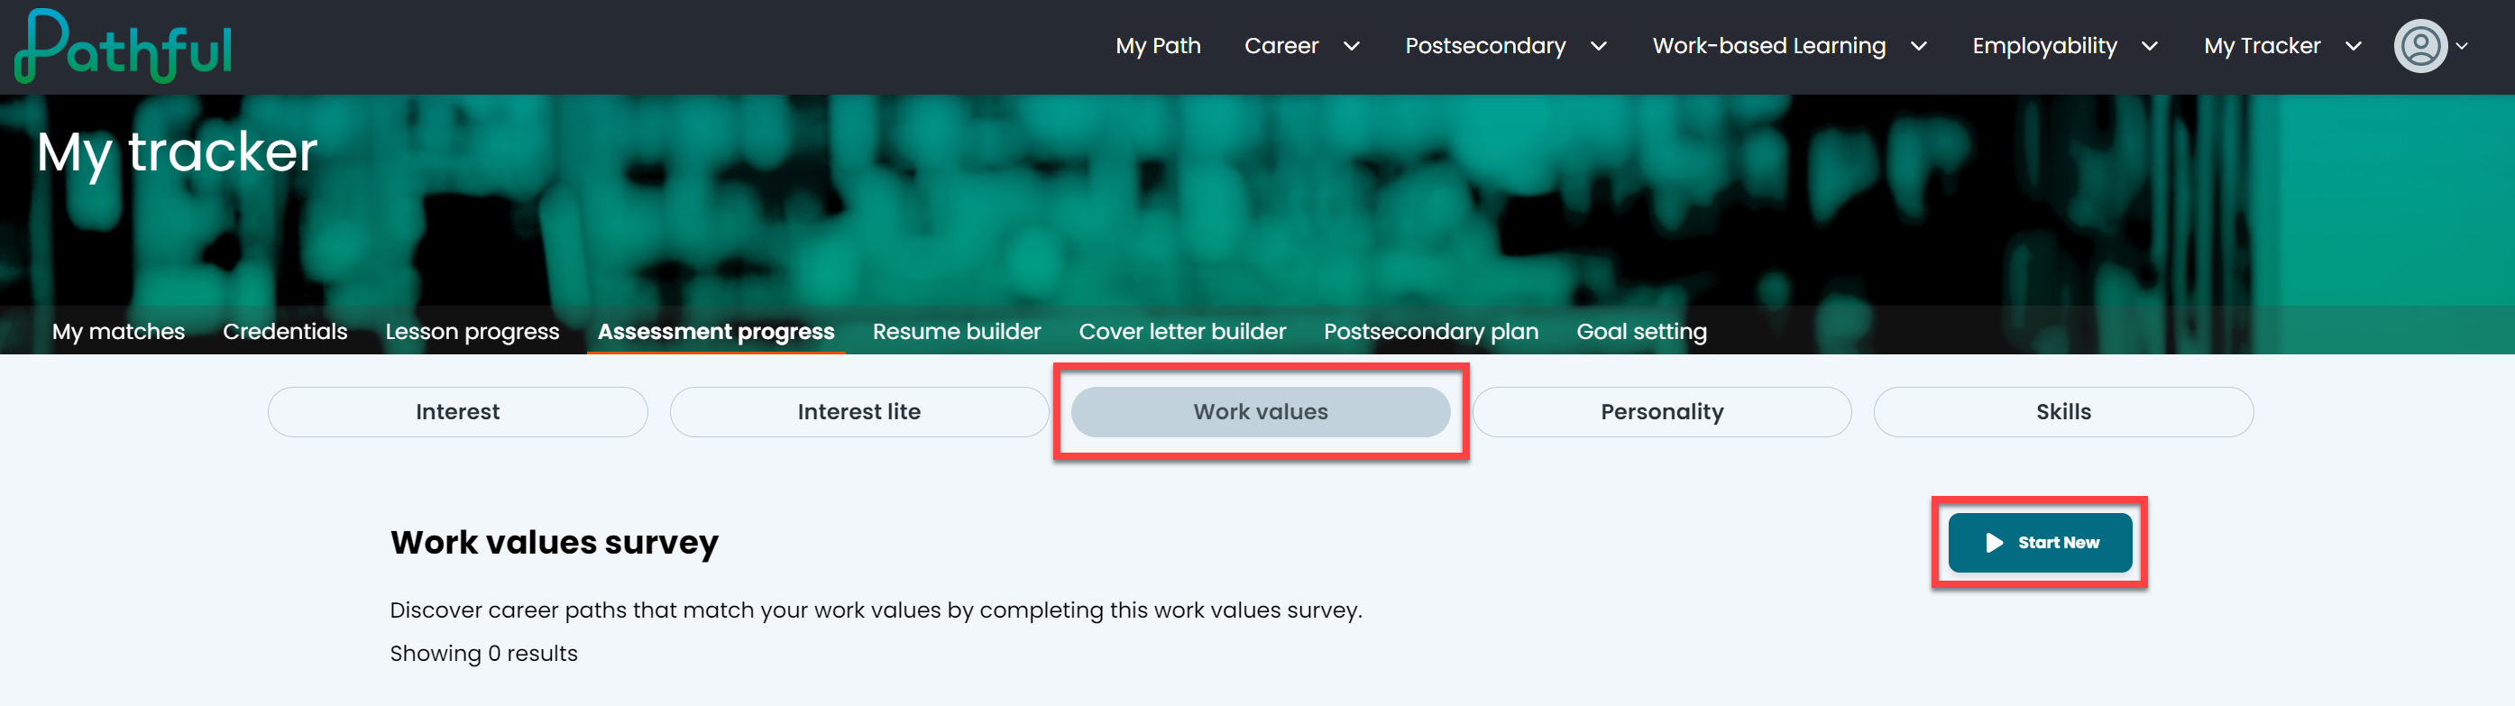
Task: Expand the Career dropdown chevron
Action: coord(1351,46)
